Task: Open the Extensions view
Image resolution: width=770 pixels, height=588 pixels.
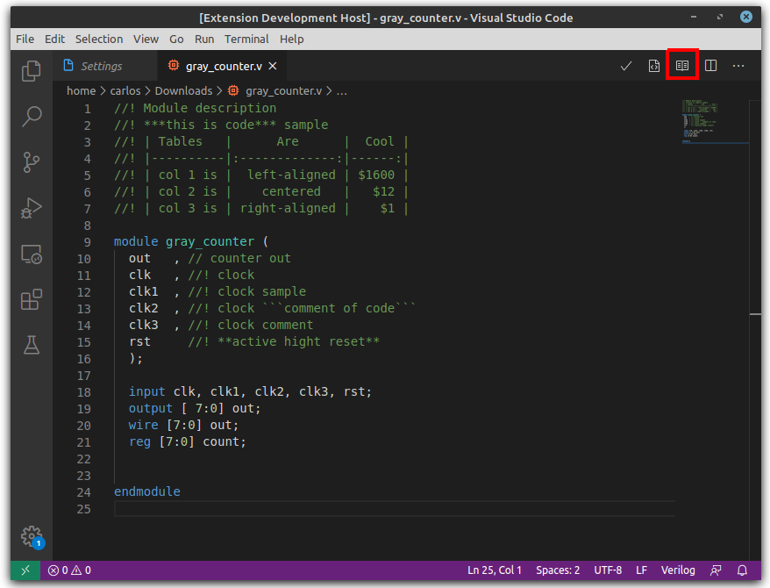Action: (x=32, y=299)
